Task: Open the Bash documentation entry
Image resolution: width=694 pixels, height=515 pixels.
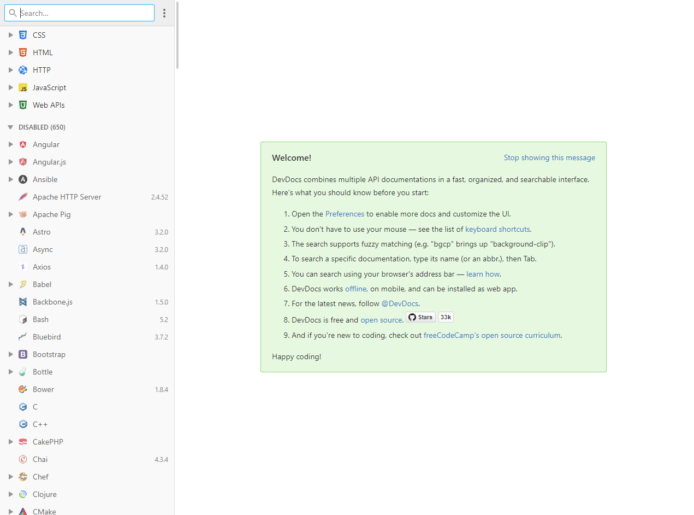Action: tap(40, 319)
